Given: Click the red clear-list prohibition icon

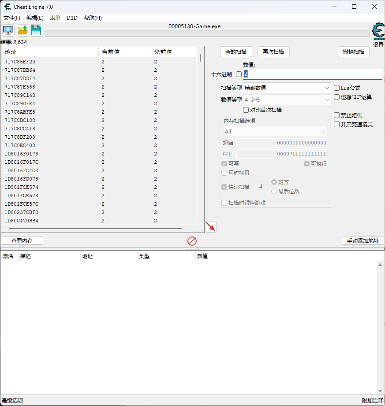Looking at the screenshot, I should click(x=192, y=241).
